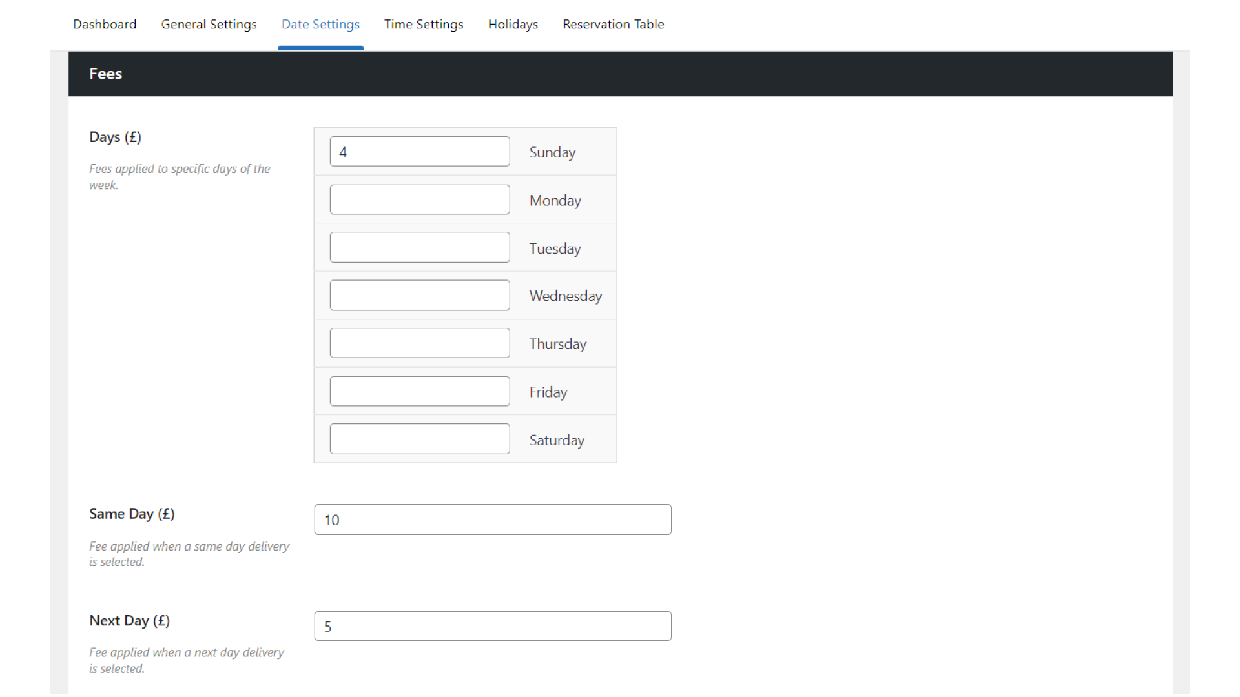Open the General Settings tab
The height and width of the screenshot is (697, 1240).
point(209,24)
